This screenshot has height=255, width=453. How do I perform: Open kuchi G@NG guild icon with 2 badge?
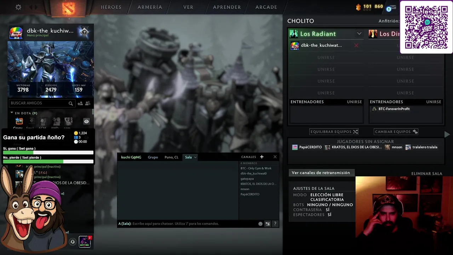(85, 242)
